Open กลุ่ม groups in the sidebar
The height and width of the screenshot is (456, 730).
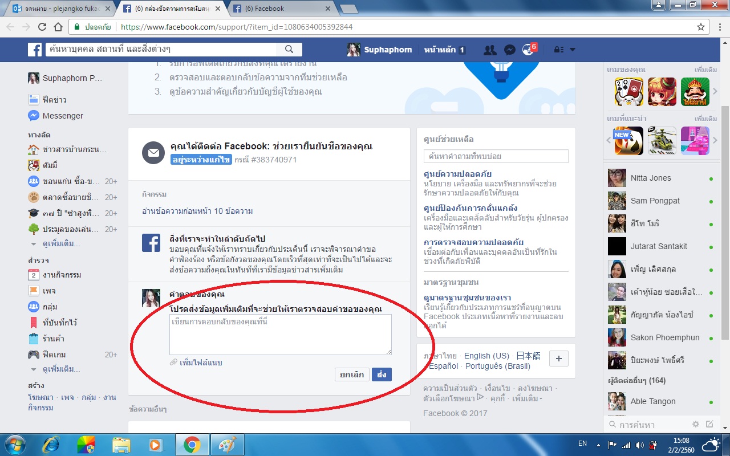(x=43, y=307)
